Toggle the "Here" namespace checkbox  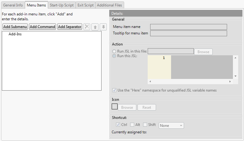pos(114,90)
